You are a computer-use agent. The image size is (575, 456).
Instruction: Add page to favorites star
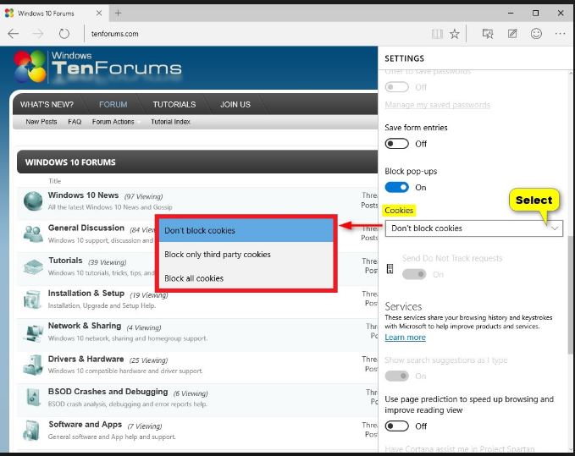pyautogui.click(x=455, y=34)
